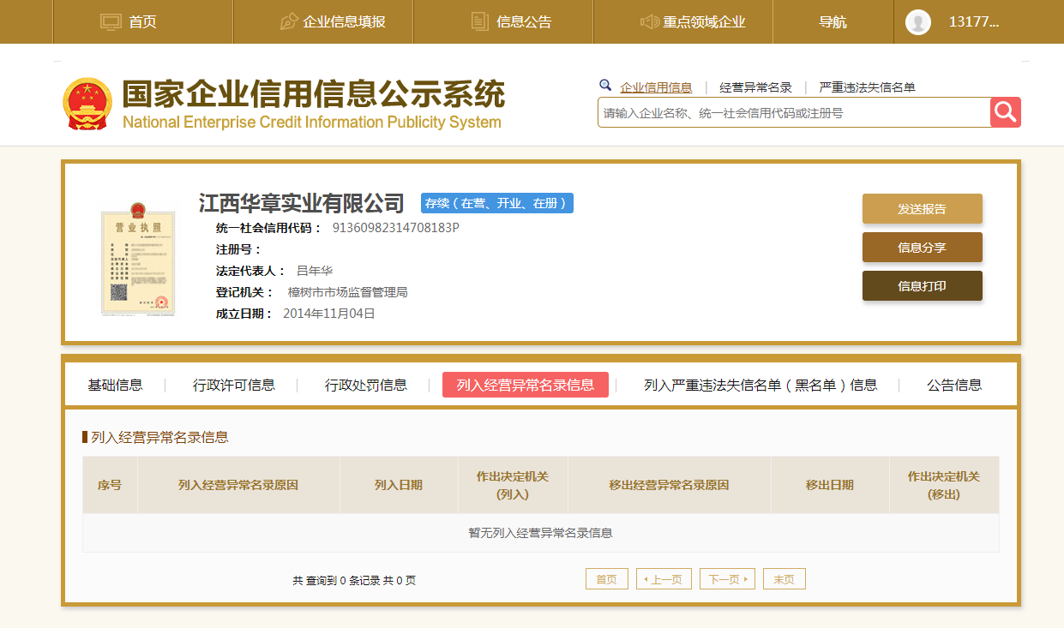
Task: Click the 发送报告 button
Action: point(923,208)
